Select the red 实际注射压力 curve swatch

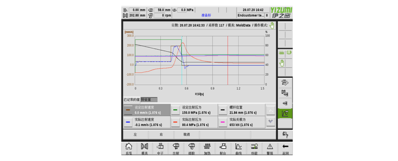175,122
